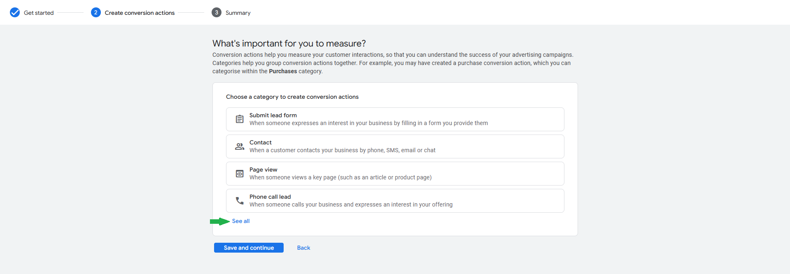Click the clipboard icon for Submit lead form
The image size is (790, 274).
[240, 119]
